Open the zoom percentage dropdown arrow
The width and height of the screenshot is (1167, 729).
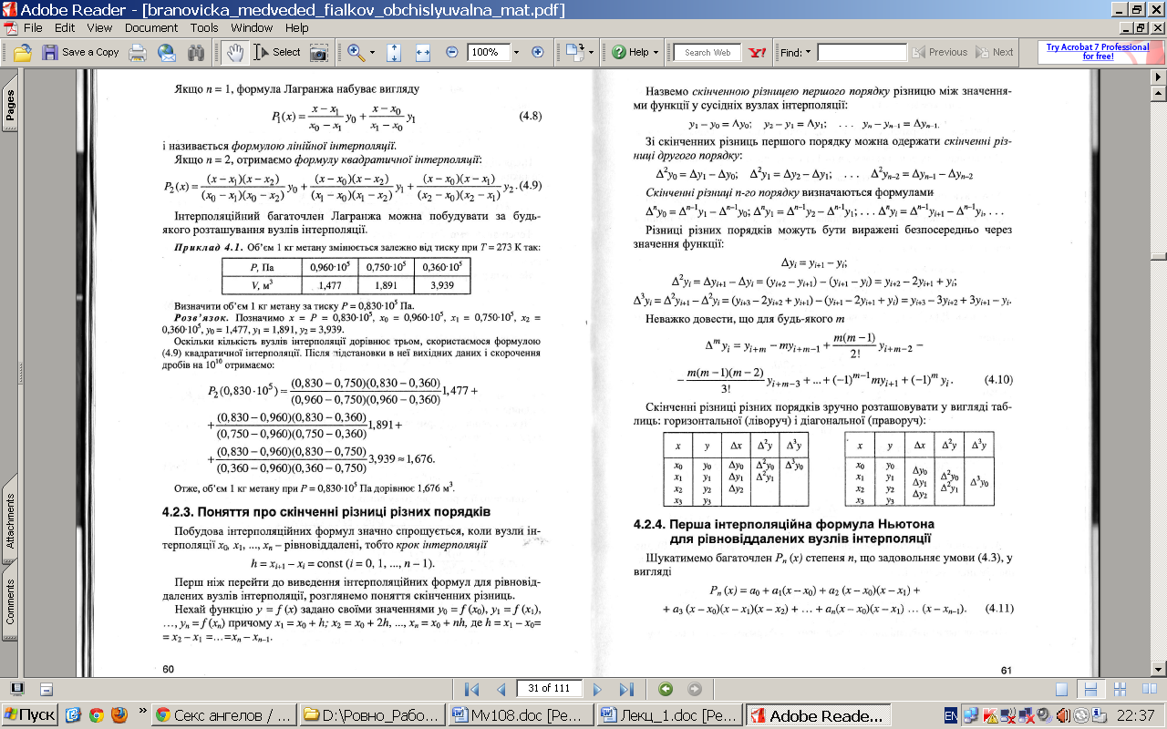click(518, 52)
